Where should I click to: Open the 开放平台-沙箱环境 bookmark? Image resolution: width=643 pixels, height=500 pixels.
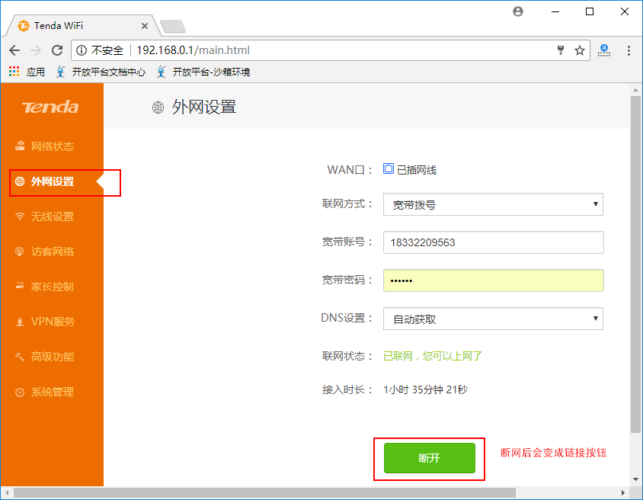(203, 72)
